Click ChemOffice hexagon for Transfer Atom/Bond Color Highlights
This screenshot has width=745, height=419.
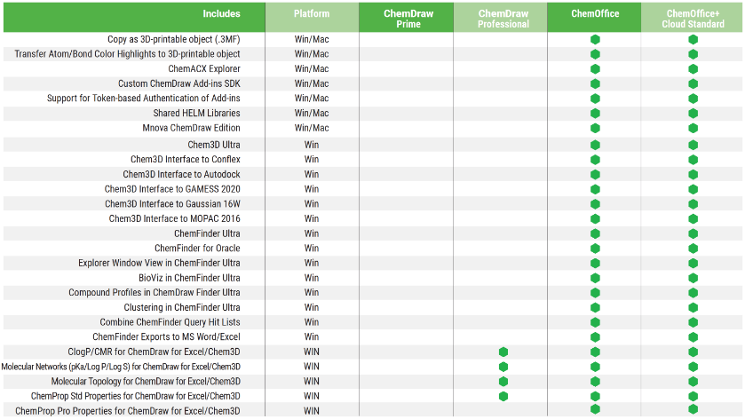pyautogui.click(x=595, y=54)
